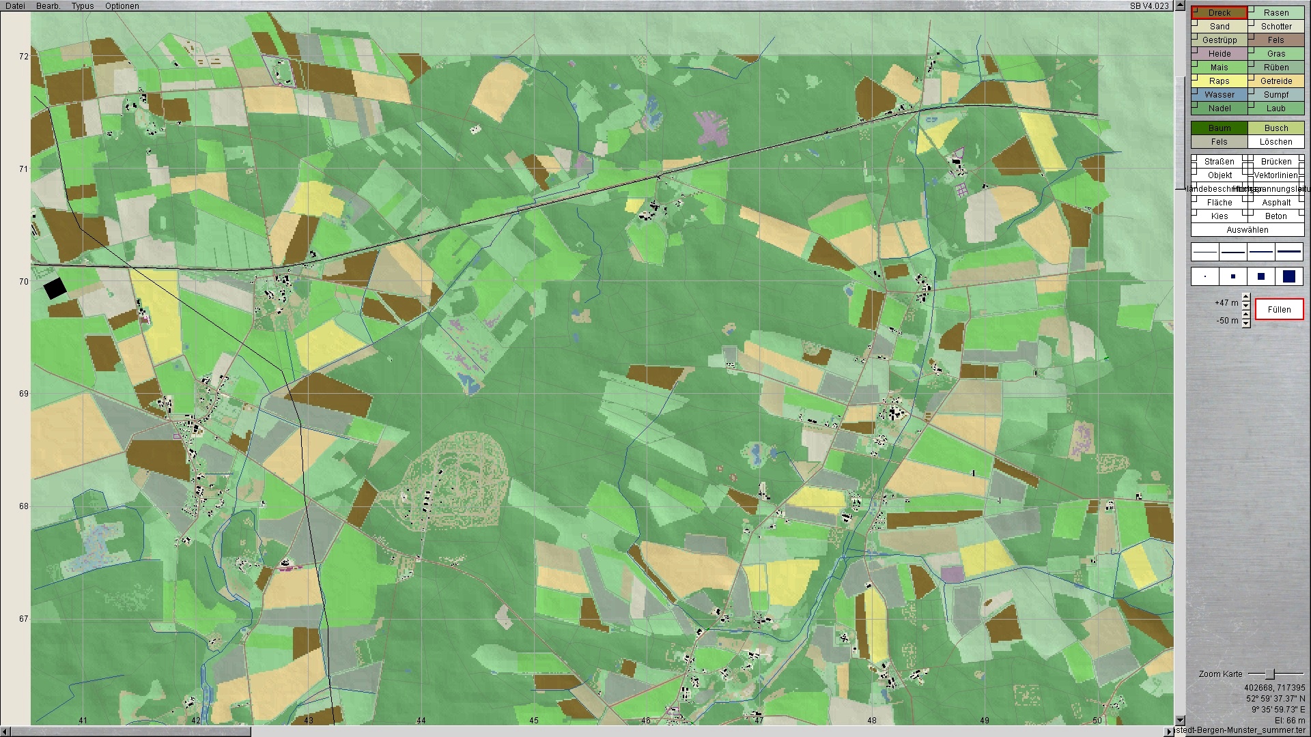Select the second smallest brush size
The width and height of the screenshot is (1311, 737).
tap(1233, 276)
